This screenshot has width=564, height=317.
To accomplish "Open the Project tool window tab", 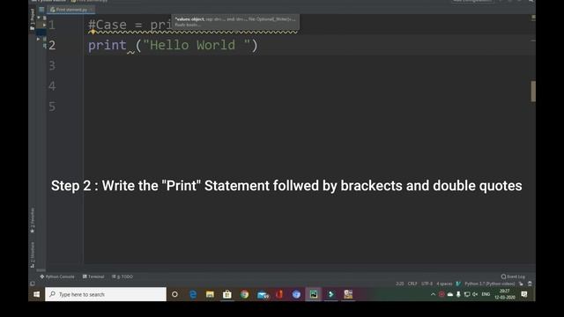I will coord(32,18).
